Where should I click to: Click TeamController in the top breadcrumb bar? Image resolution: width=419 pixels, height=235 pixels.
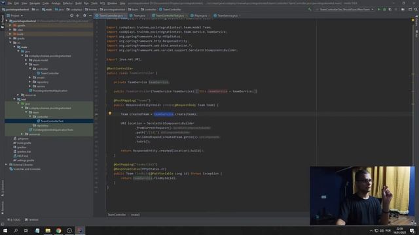170,9
